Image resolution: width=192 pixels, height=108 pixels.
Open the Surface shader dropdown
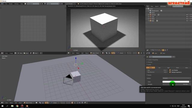click(x=177, y=78)
